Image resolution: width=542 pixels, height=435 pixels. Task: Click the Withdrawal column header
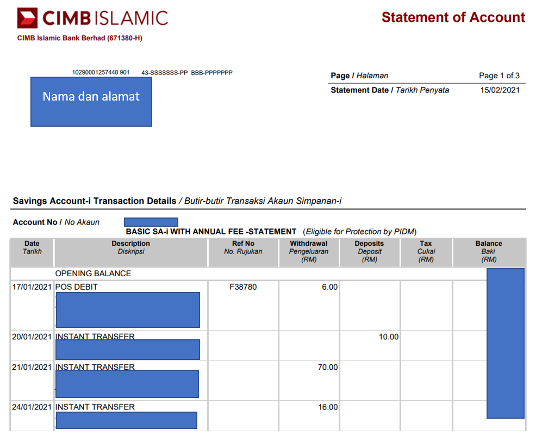pyautogui.click(x=309, y=251)
